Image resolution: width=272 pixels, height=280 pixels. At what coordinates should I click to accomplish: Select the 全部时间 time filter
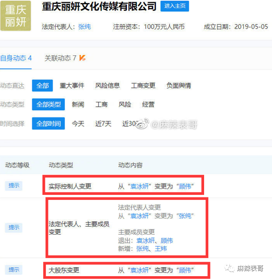point(48,124)
